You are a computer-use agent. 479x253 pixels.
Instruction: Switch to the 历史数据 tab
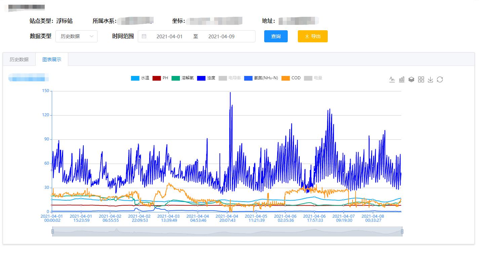click(x=19, y=59)
